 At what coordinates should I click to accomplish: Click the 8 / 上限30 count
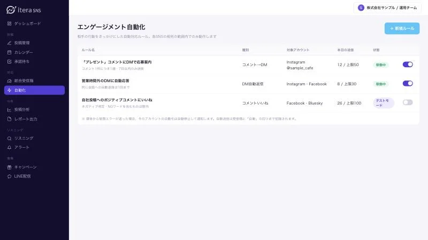point(347,84)
